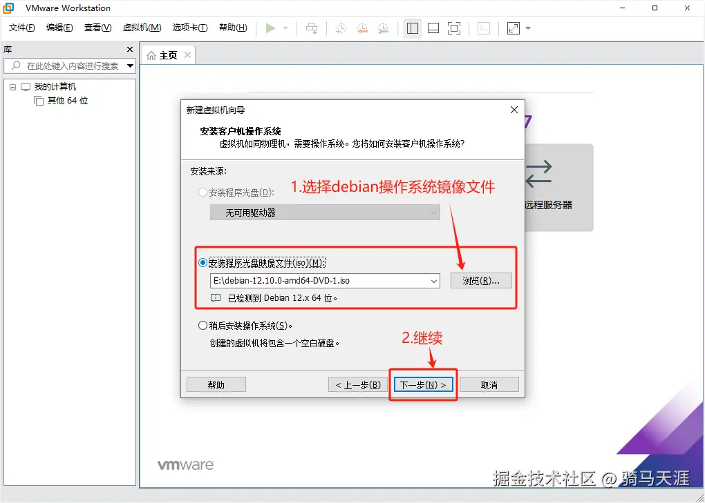Open the library search filter dropdown arrow
Screen dimensions: 705x503
click(130, 66)
